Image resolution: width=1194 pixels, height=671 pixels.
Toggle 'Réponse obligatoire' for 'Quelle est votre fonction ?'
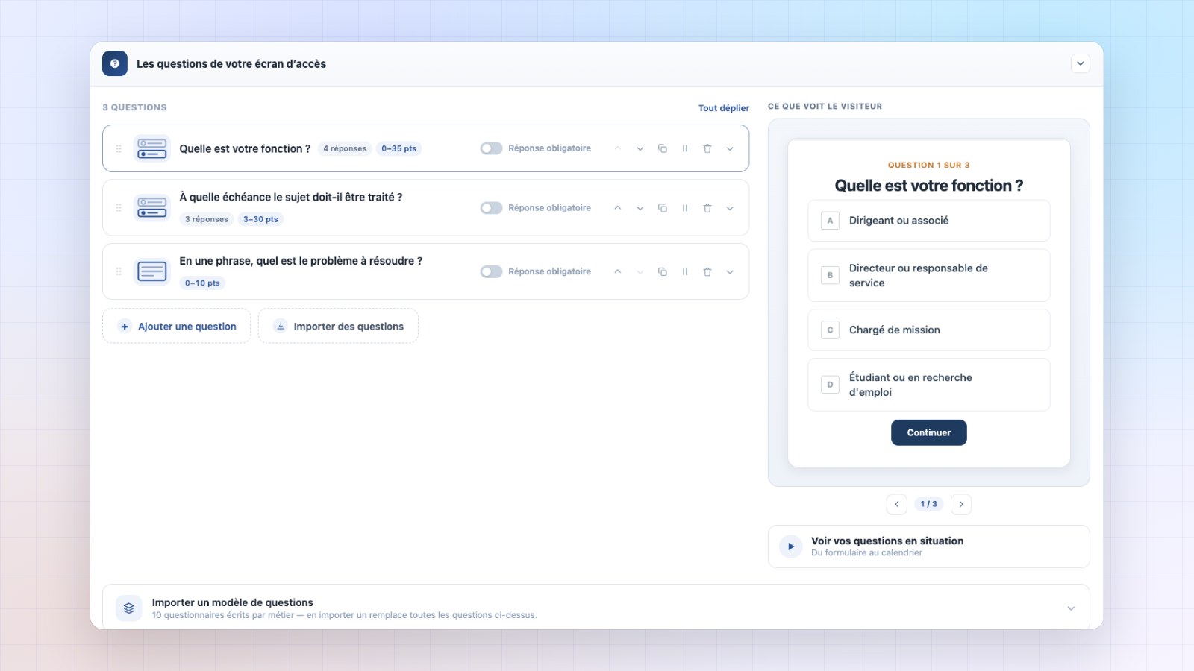pos(491,148)
